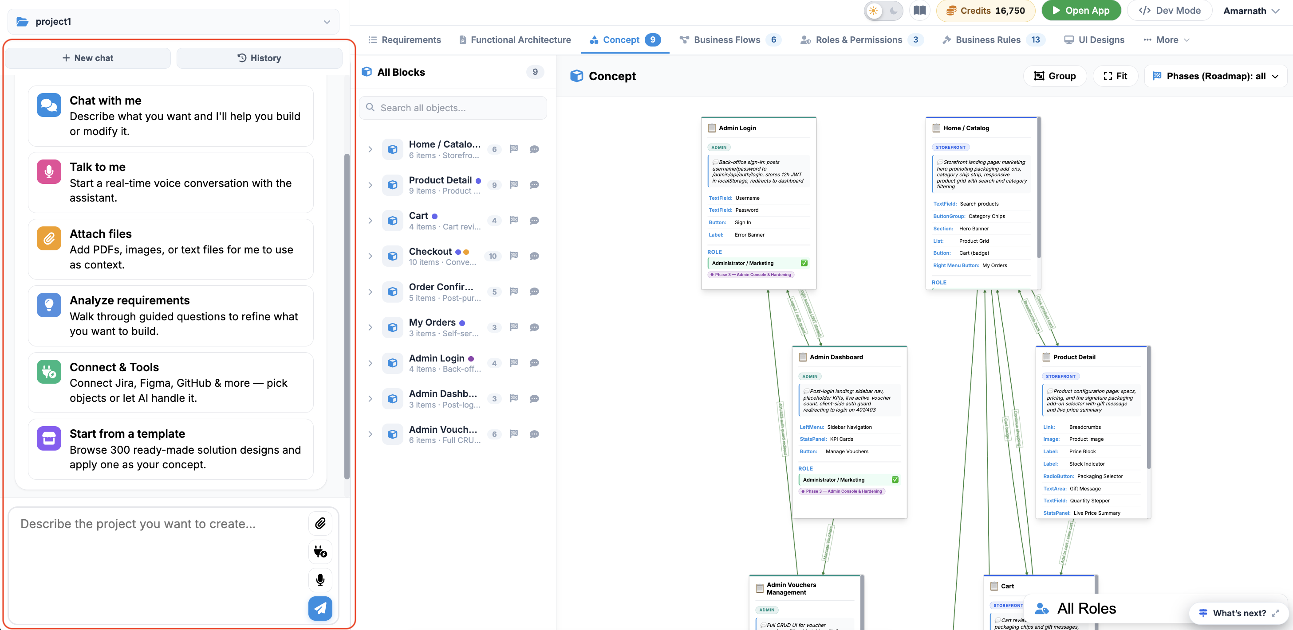Viewport: 1293px width, 630px height.
Task: Open the book documentation icon in top bar
Action: 919,11
